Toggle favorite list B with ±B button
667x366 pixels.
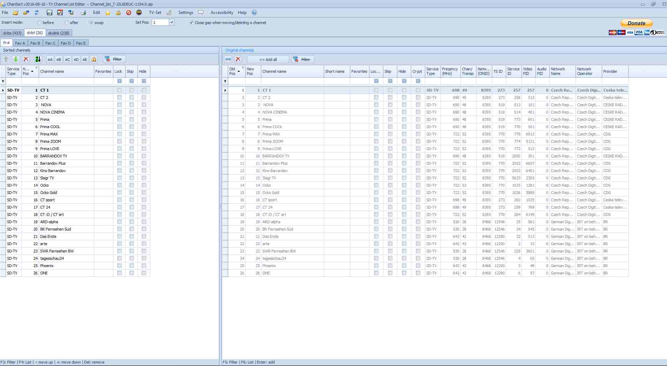point(59,59)
